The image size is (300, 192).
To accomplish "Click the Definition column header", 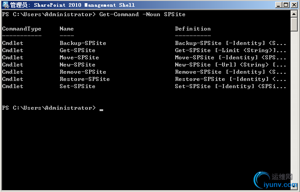I will pos(193,29).
